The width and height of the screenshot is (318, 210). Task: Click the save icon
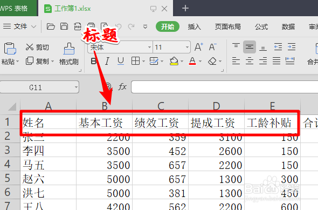(x=64, y=26)
